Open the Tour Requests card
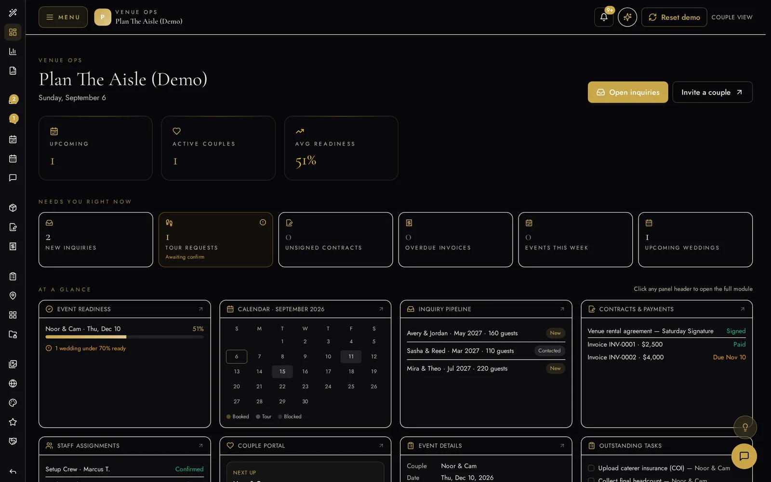Screen dimensions: 771x482 [216, 240]
